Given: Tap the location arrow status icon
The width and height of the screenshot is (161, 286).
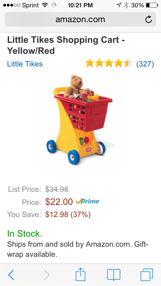Looking at the screenshot, I should click(x=119, y=5).
